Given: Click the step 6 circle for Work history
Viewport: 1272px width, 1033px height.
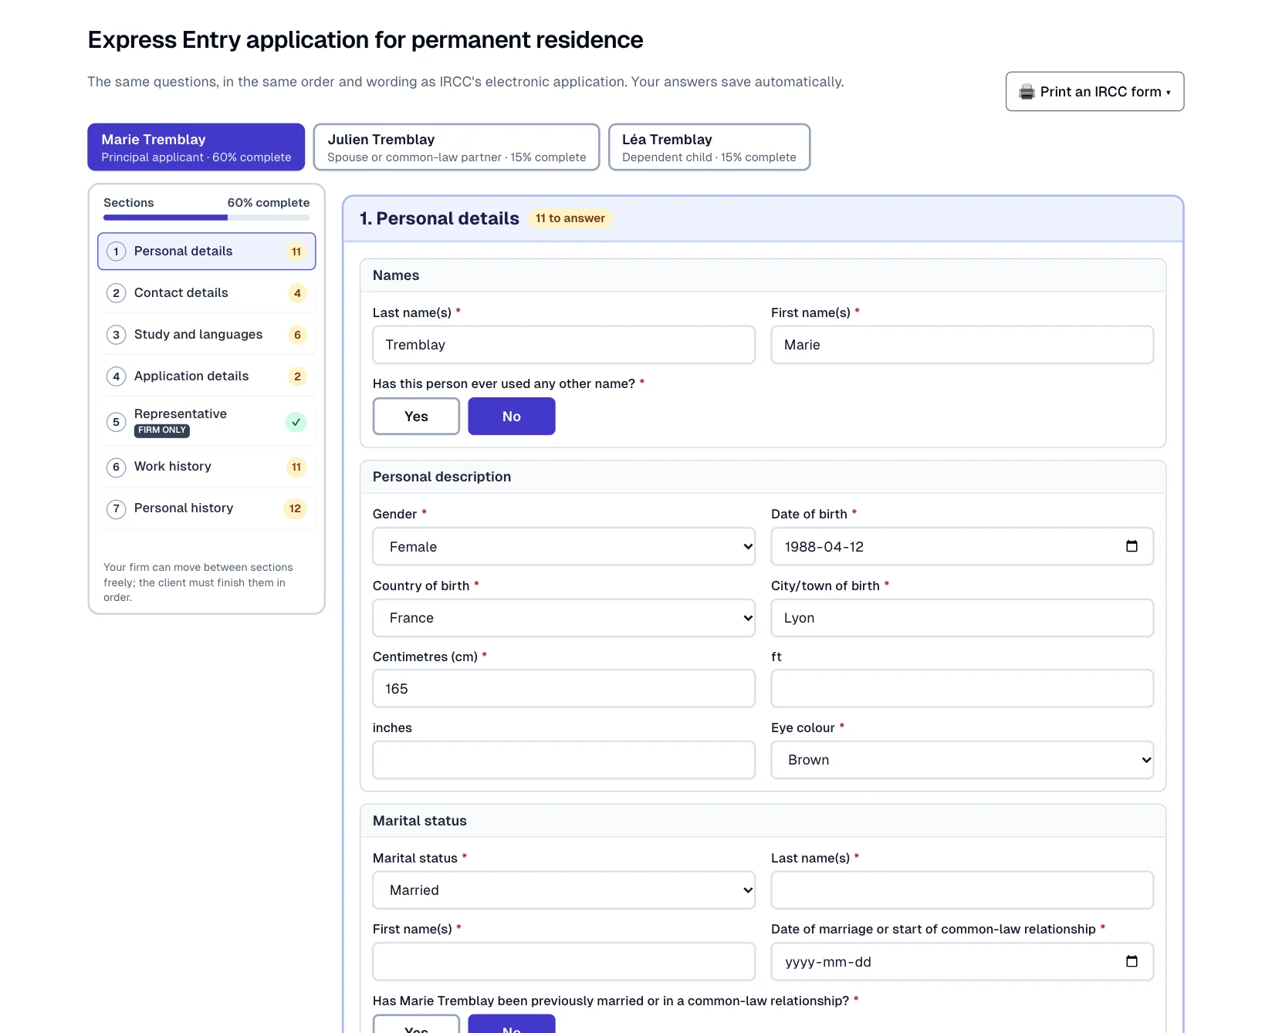Looking at the screenshot, I should coord(117,467).
